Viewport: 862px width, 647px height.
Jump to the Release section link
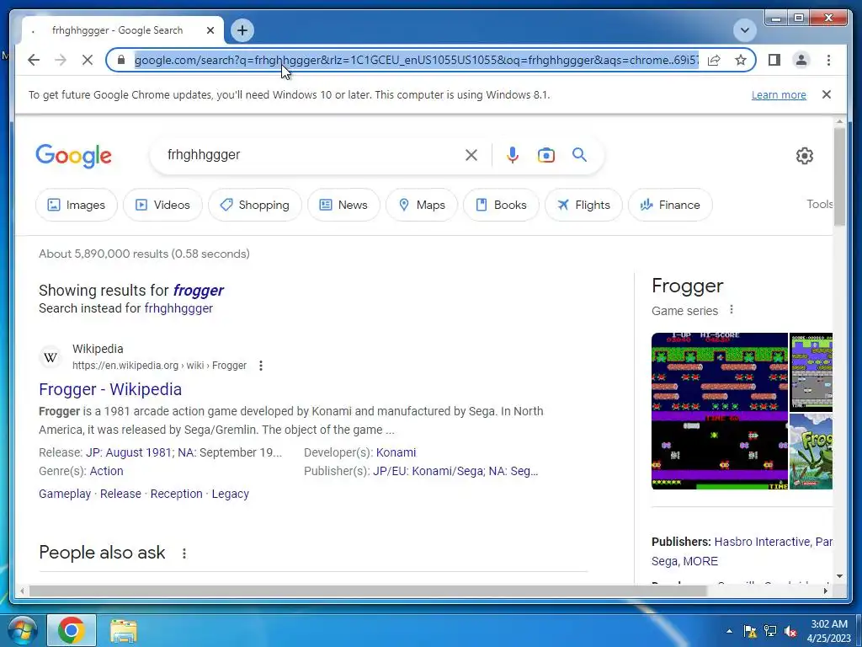tap(120, 494)
